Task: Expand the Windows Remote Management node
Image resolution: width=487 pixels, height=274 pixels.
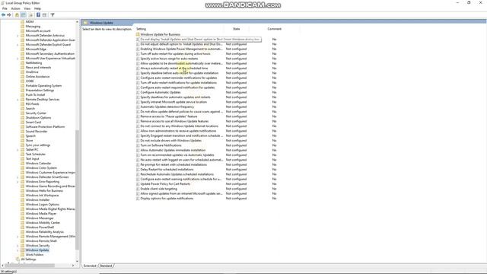Action: coord(18,237)
